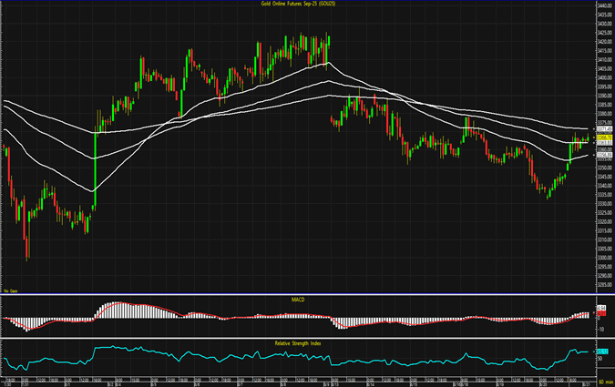Click the 3295.00 label on price axis

[x=603, y=267]
